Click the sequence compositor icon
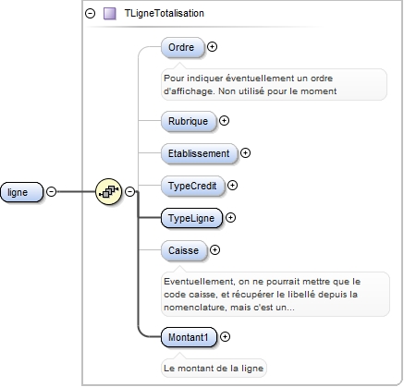The height and width of the screenshot is (387, 404). pyautogui.click(x=108, y=191)
